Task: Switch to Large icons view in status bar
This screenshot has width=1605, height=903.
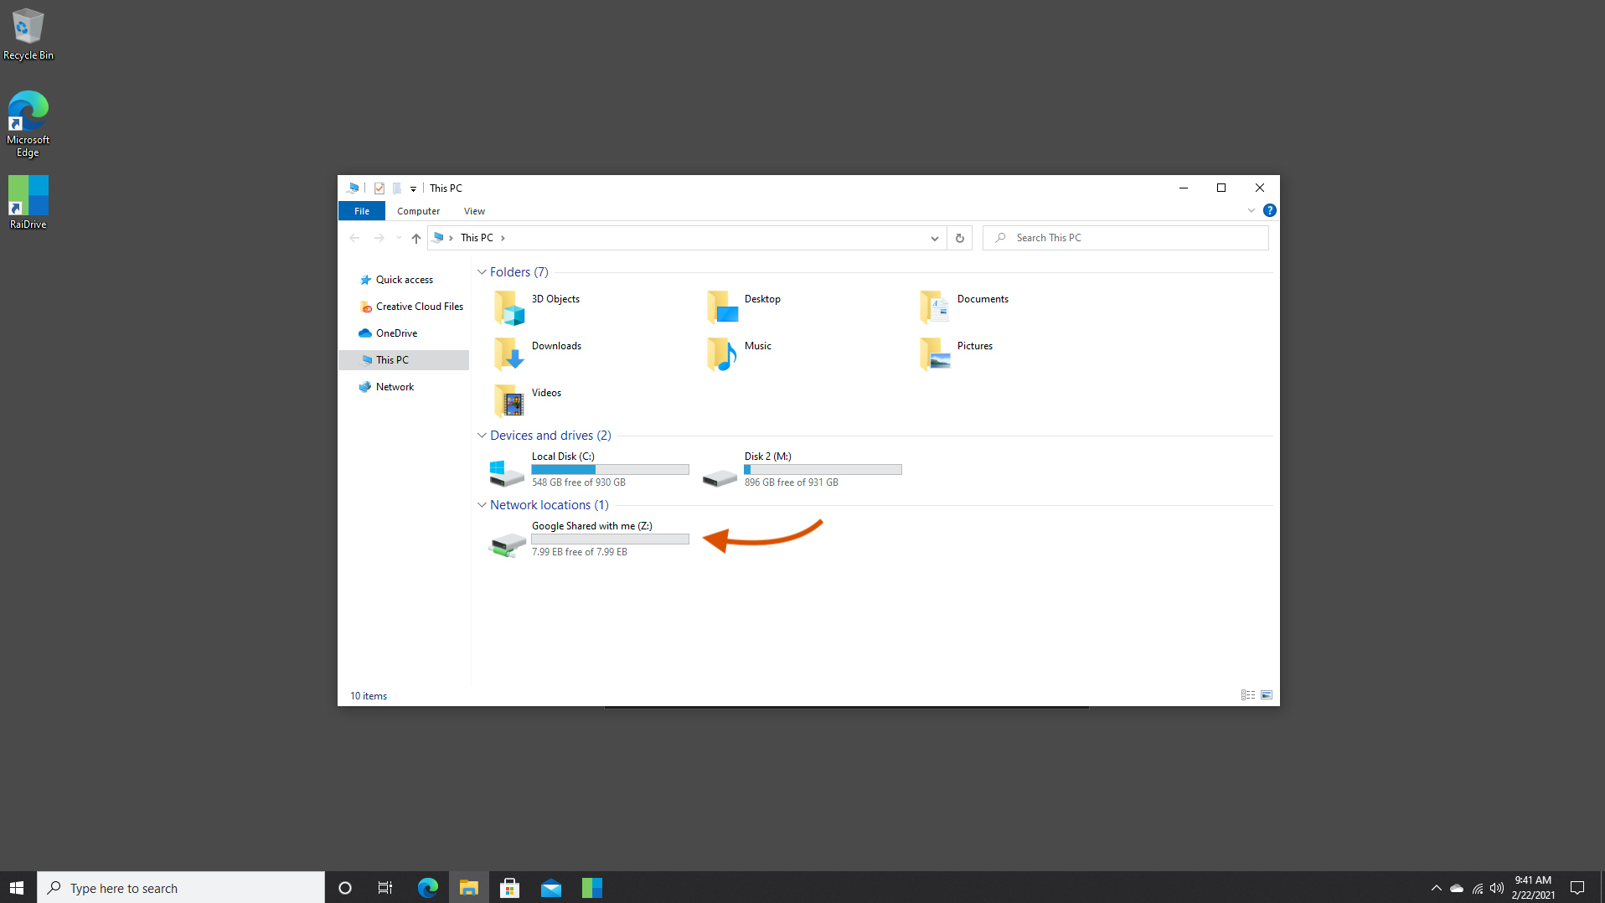Action: pos(1266,694)
